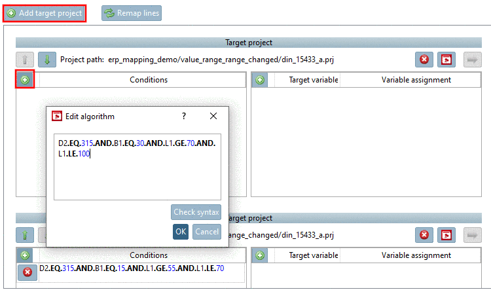Viewport: 491px width, 292px height.
Task: Delete the first target project
Action: 424,60
